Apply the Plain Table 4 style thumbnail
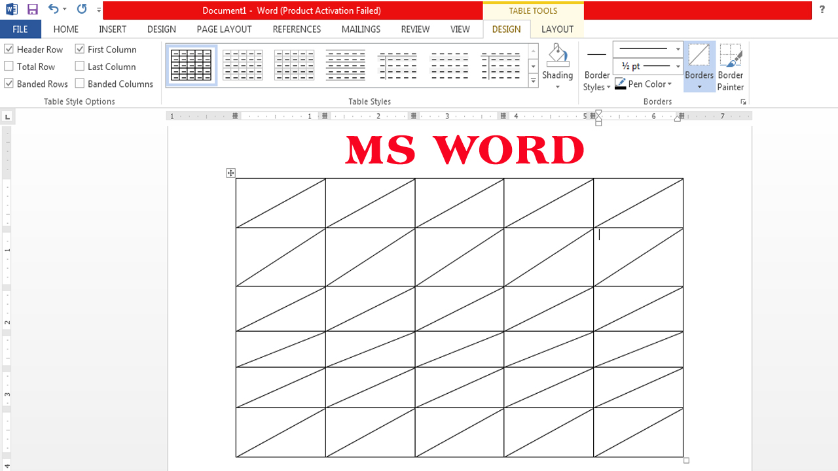This screenshot has height=471, width=838. 449,65
